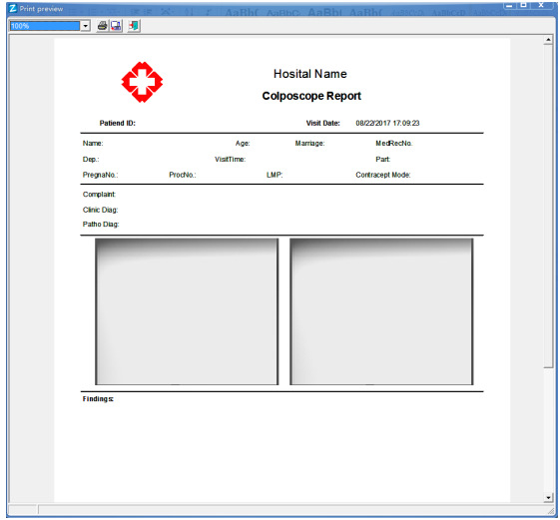Click the 'Visit Date:' label
The image size is (560, 520).
[x=322, y=123]
